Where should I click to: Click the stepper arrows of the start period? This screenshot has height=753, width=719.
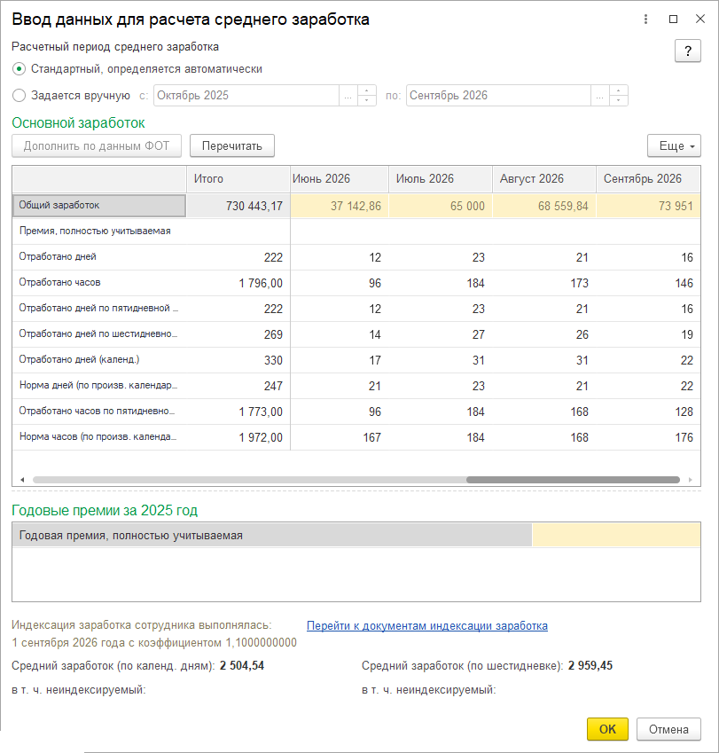coord(367,96)
